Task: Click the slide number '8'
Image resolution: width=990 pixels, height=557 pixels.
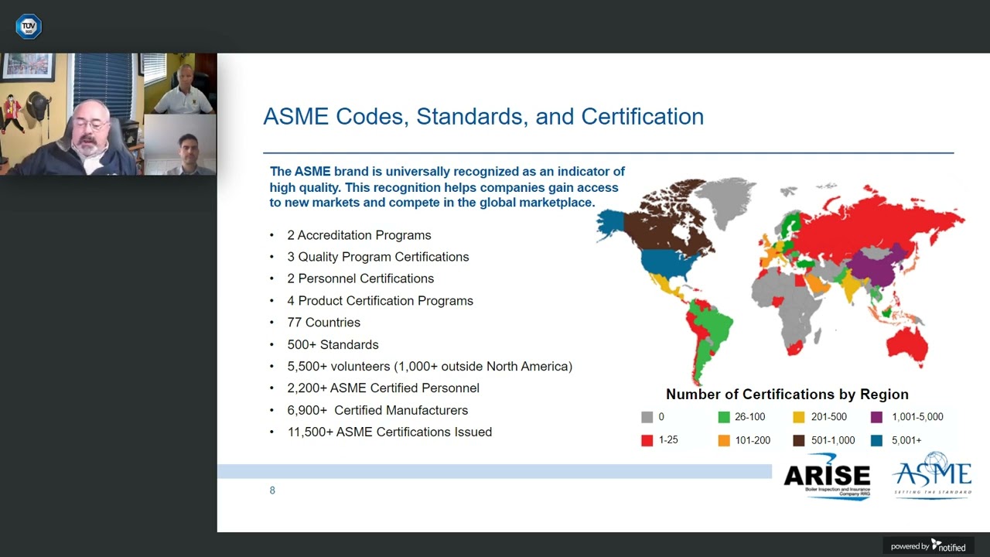Action: [x=272, y=490]
